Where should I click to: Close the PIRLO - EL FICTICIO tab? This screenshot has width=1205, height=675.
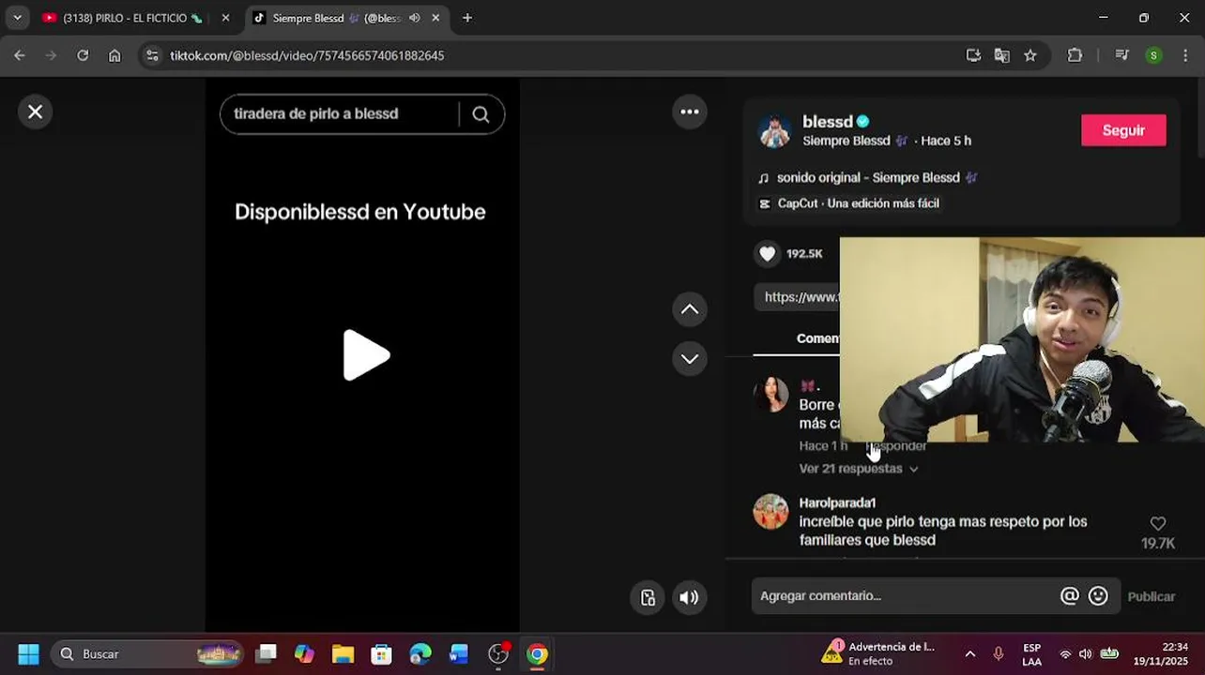coord(225,18)
